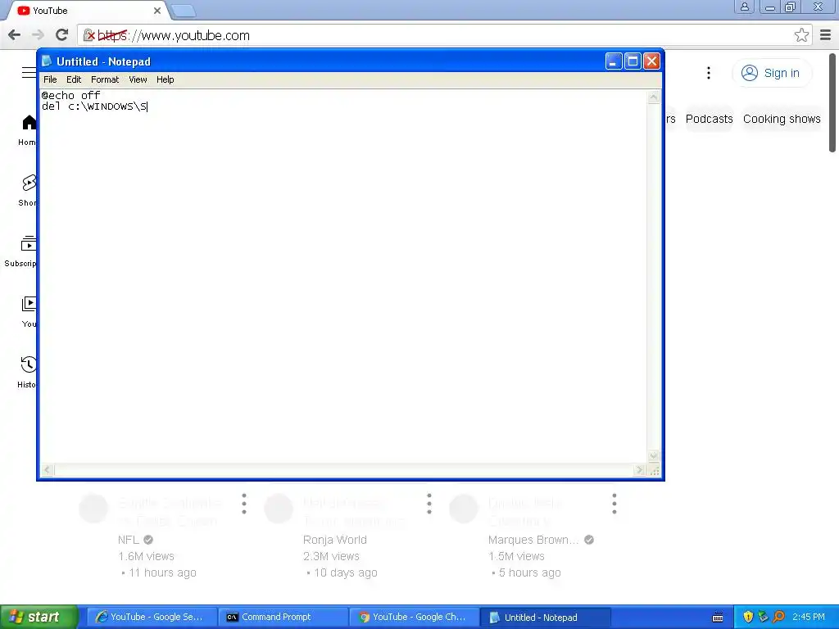839x629 pixels.
Task: Open the Format menu in Notepad
Action: click(x=105, y=79)
